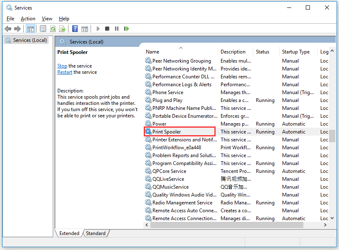This screenshot has height=250, width=339.
Task: Click the Stop the service link
Action: click(62, 66)
